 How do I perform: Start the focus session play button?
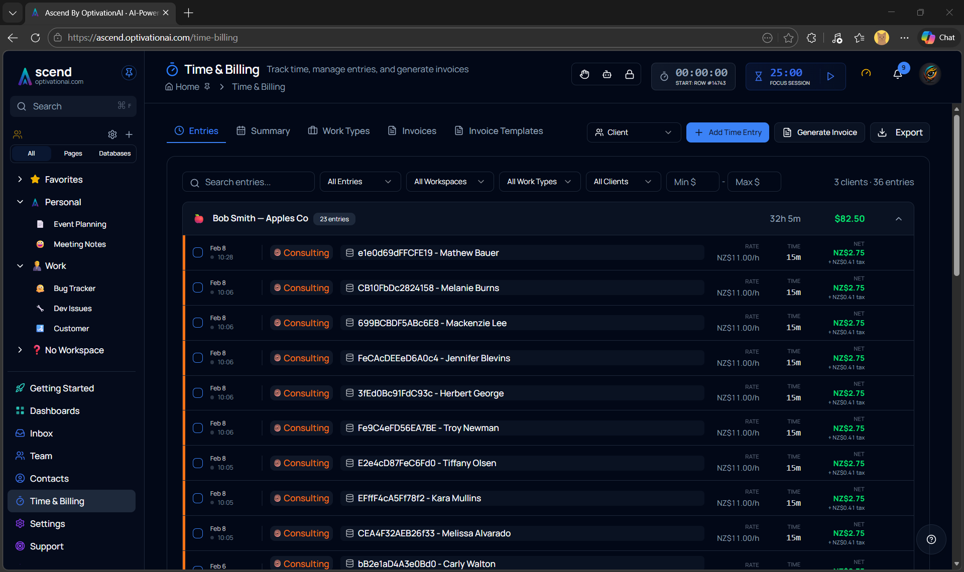coord(830,76)
